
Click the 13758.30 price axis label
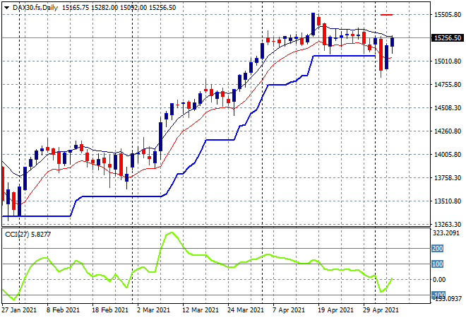point(448,178)
